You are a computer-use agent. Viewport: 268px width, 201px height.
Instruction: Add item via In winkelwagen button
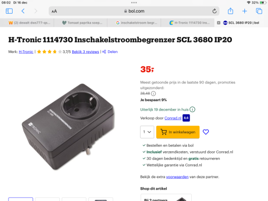[178, 132]
